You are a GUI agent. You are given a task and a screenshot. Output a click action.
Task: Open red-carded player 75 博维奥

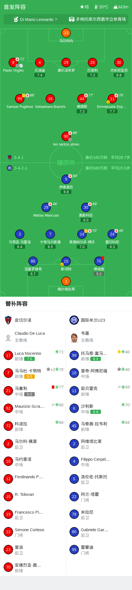[x=99, y=261]
